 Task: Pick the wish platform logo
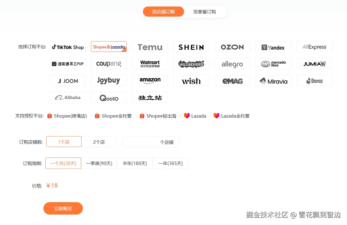click(191, 81)
